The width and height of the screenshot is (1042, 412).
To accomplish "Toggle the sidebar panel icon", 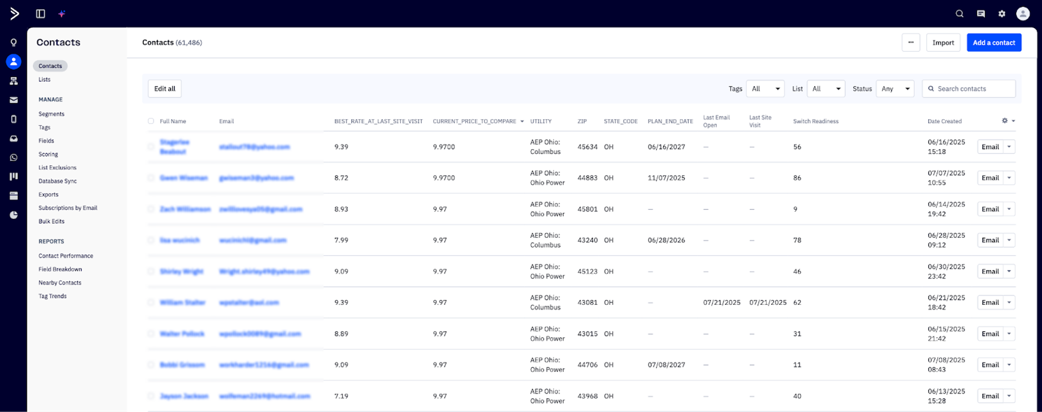I will tap(40, 14).
